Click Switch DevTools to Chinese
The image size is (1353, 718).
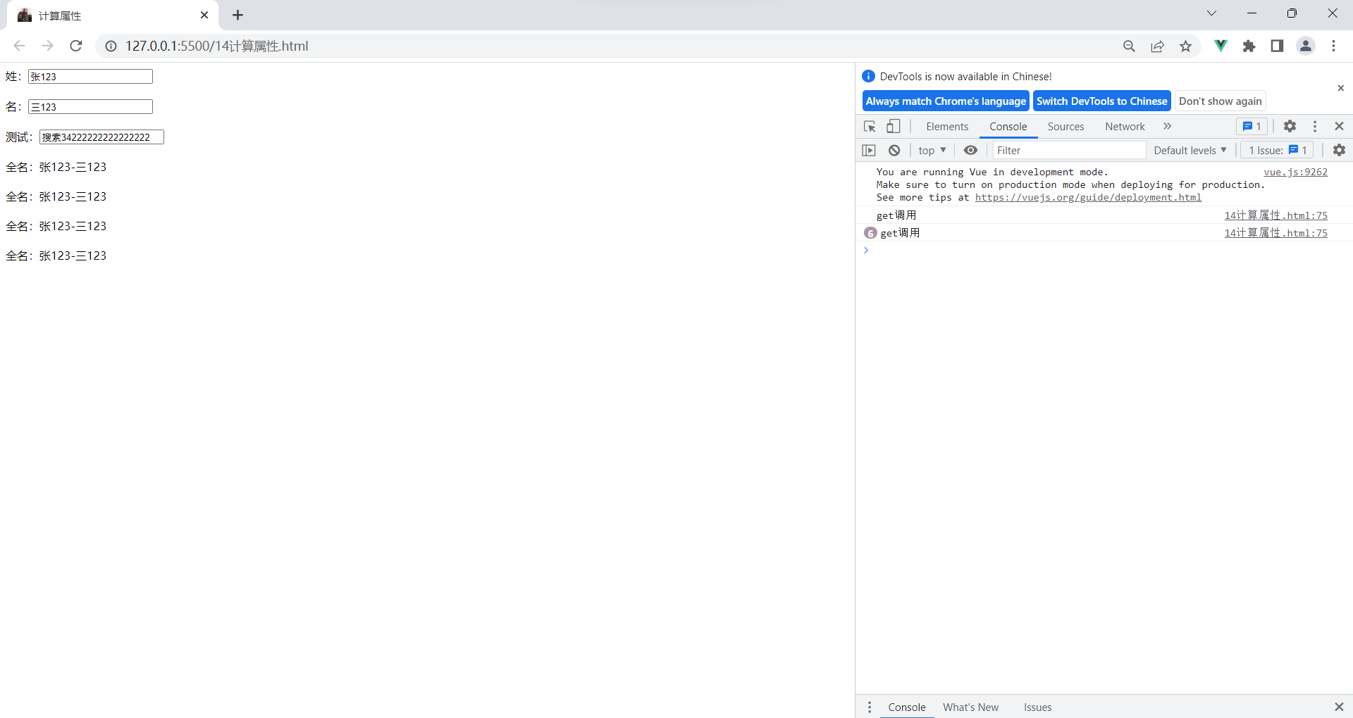click(1101, 101)
